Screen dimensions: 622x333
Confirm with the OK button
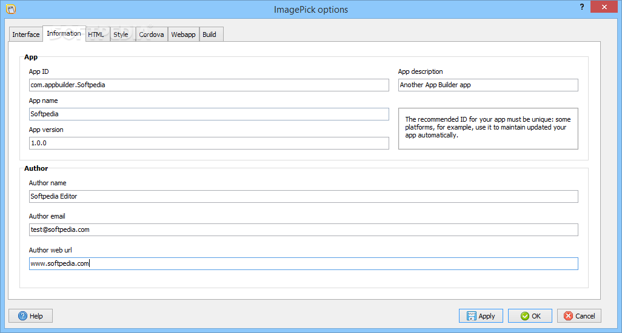click(530, 316)
